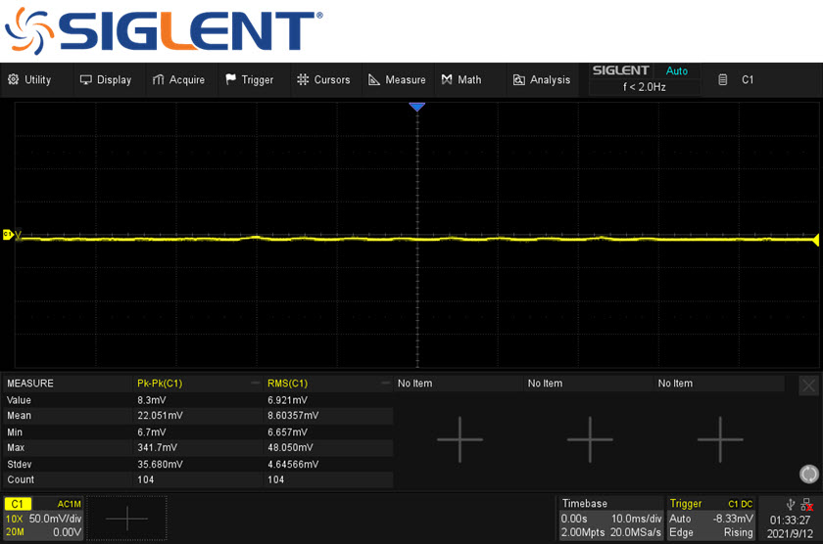This screenshot has height=544, width=823.
Task: Open the Utility menu
Action: pyautogui.click(x=29, y=80)
